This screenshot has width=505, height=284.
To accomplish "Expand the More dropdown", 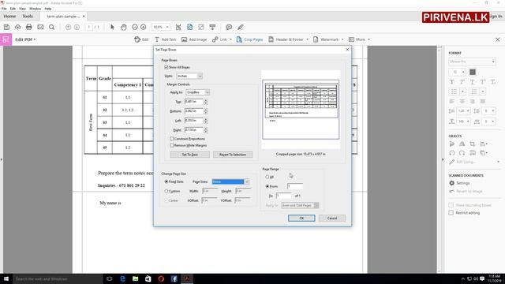I will [368, 39].
